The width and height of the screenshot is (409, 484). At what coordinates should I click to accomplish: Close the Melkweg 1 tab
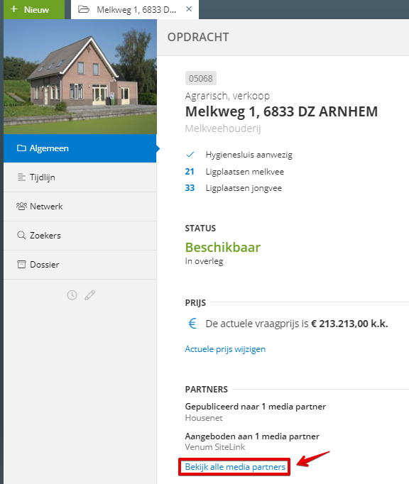tap(189, 9)
